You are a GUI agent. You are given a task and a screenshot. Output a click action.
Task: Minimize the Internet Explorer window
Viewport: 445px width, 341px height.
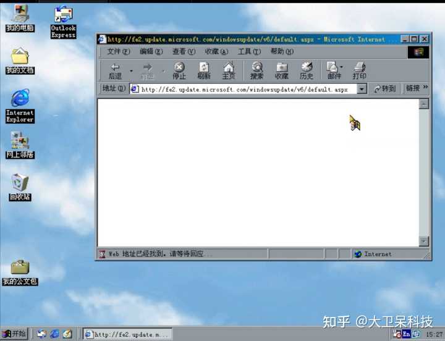(x=405, y=39)
